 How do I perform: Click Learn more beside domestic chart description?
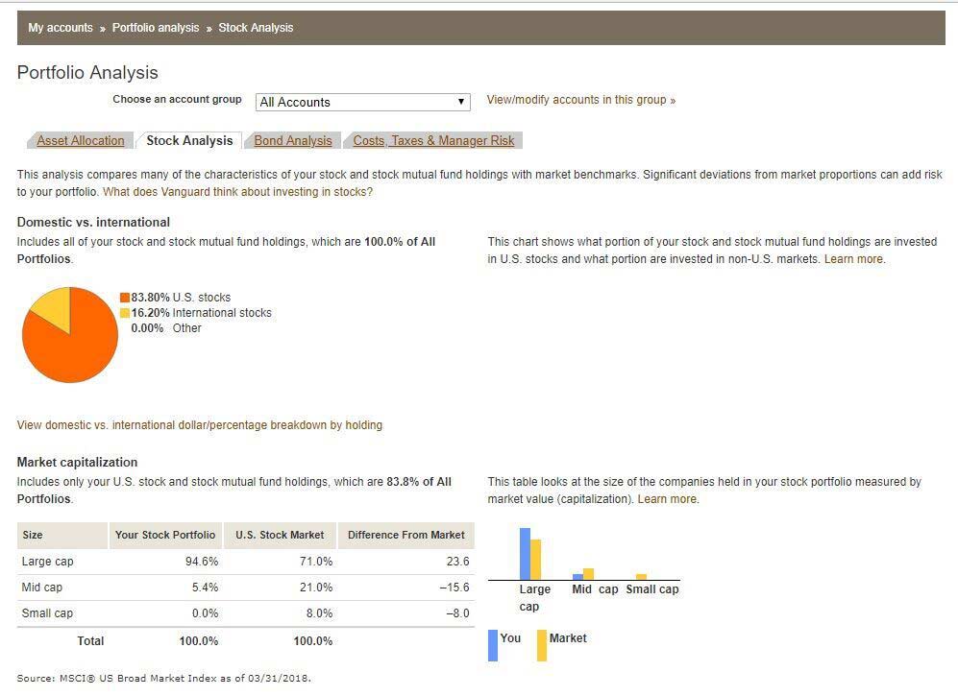click(x=853, y=259)
